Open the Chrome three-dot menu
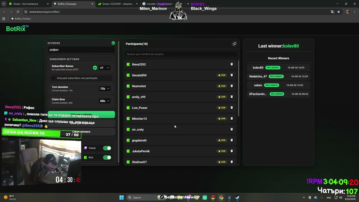This screenshot has height=202, width=359. (x=355, y=12)
